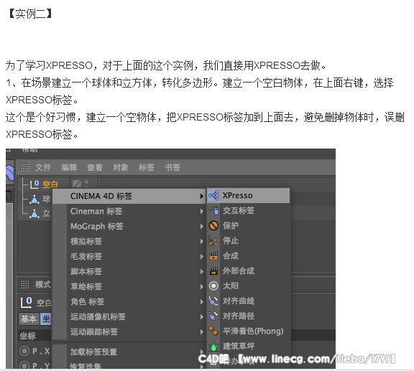Image resolution: width=414 pixels, height=371 pixels.
Task: Expand the 运动摄像机标签 submenu
Action: tap(129, 316)
